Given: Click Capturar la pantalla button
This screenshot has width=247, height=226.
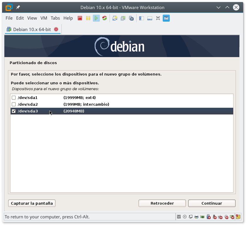Looking at the screenshot, I should click(x=32, y=203).
